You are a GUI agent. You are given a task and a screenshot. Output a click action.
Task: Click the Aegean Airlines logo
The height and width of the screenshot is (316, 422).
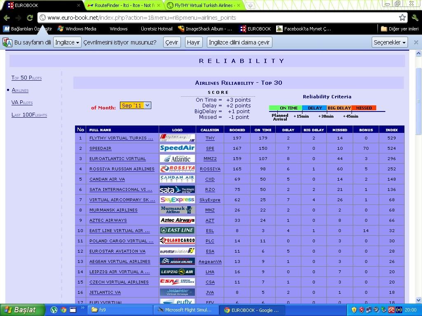coord(177,261)
